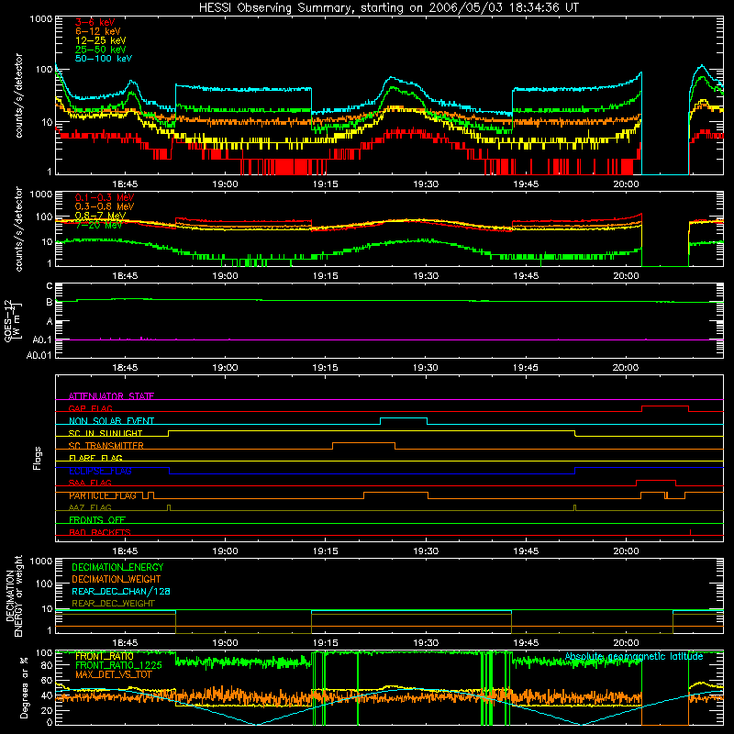Select the FRONTS_OFF flag label
Viewport: 734px width, 734px height.
point(97,520)
